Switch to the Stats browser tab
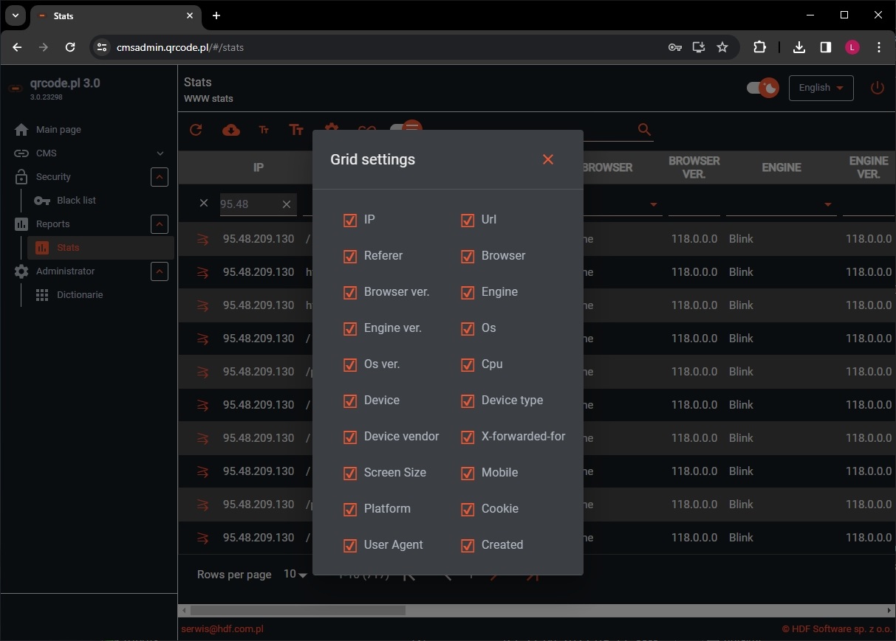The height and width of the screenshot is (641, 896). [x=63, y=15]
